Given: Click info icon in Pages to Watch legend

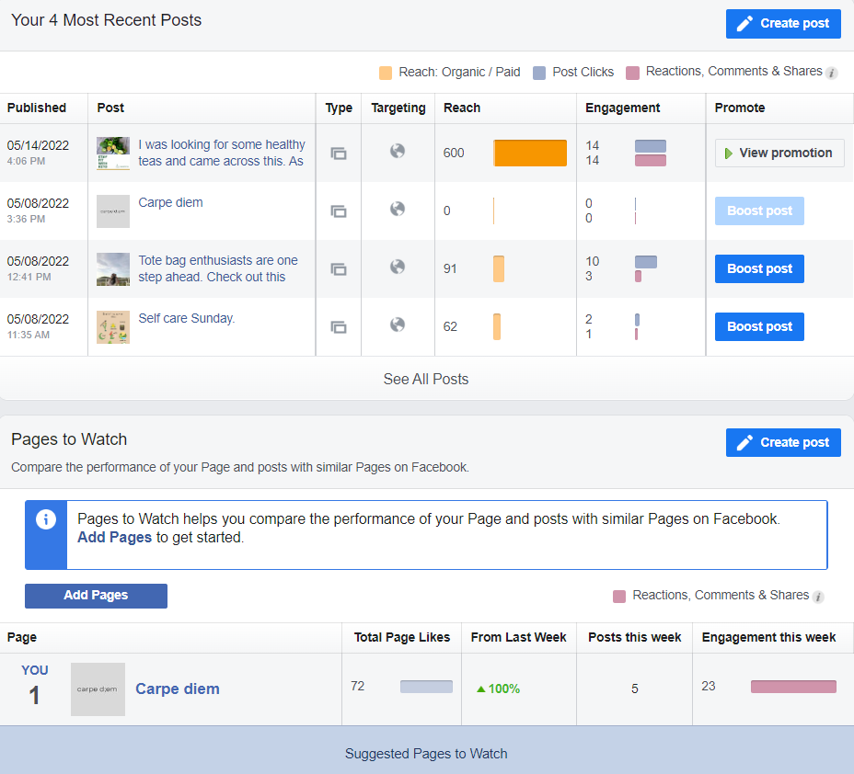Looking at the screenshot, I should pos(818,597).
